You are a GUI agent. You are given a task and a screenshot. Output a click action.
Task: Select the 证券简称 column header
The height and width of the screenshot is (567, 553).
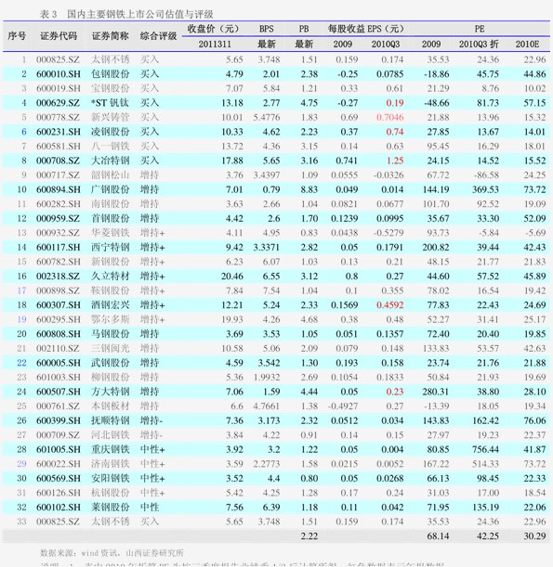coord(110,36)
